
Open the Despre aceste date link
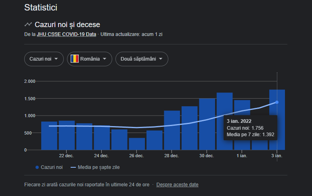click(177, 185)
